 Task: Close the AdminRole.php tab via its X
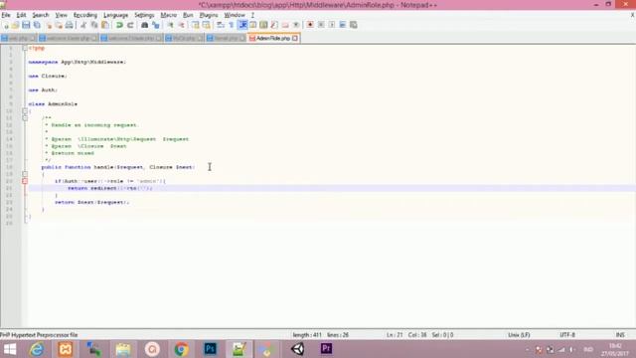295,38
